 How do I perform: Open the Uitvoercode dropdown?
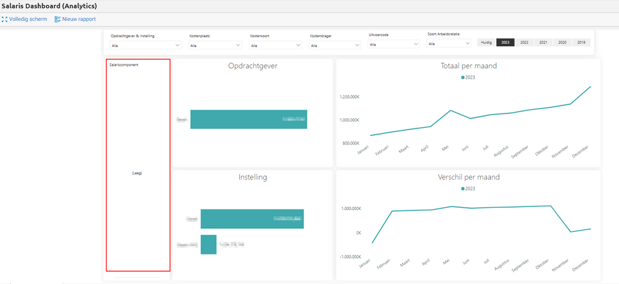tap(393, 44)
